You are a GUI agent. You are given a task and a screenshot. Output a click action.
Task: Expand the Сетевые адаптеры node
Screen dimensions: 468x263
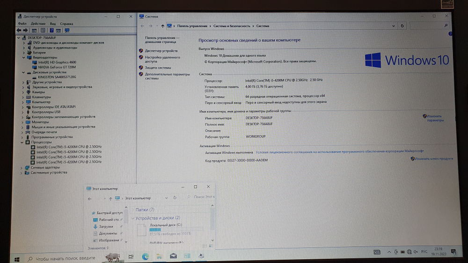21,168
